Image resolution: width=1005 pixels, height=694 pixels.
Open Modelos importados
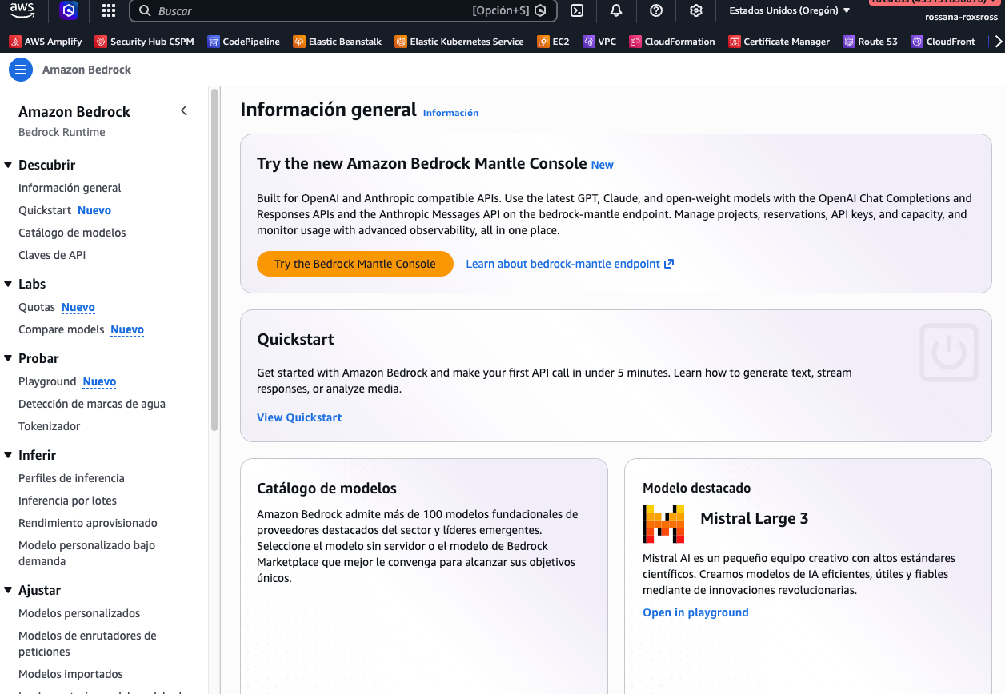70,674
